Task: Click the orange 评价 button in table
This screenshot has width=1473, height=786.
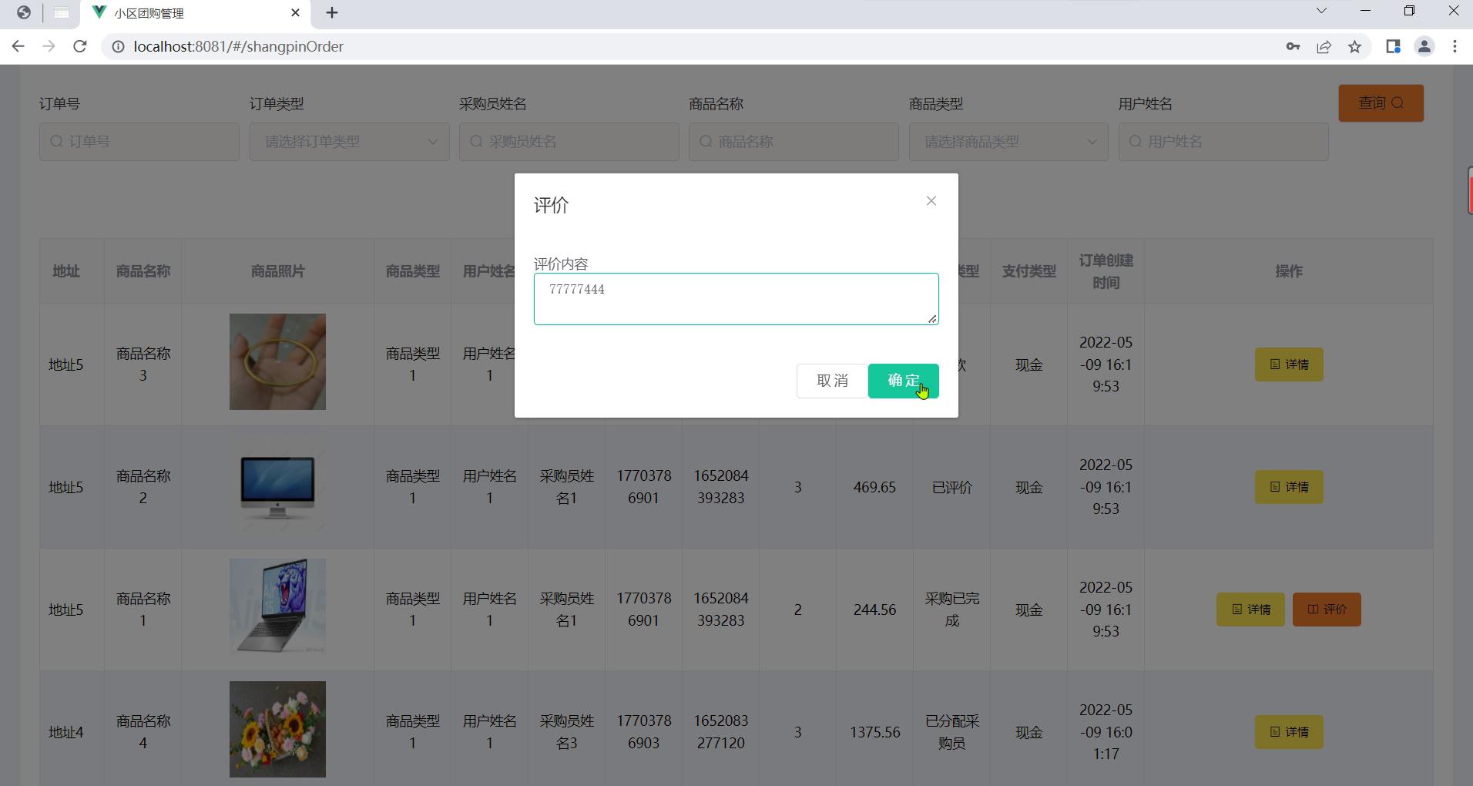Action: pos(1327,610)
